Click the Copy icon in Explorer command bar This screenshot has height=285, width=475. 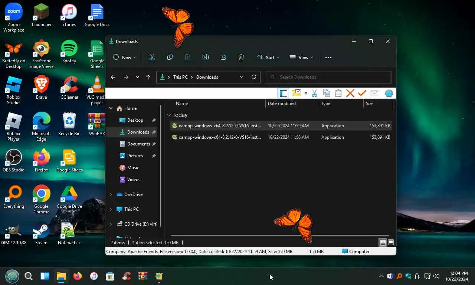170,57
